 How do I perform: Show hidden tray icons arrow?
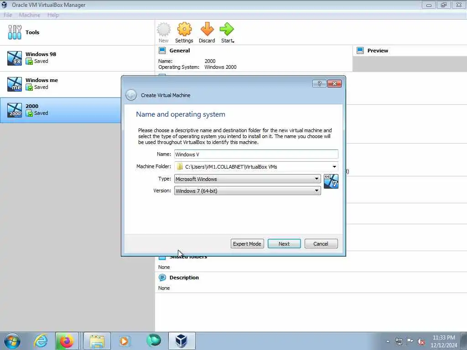pyautogui.click(x=388, y=341)
